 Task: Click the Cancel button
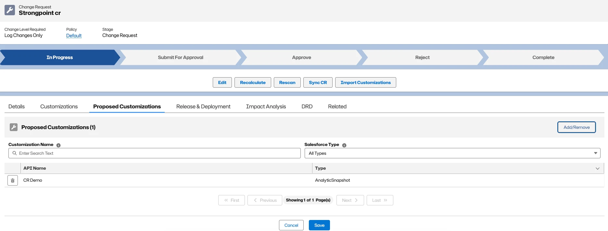(x=291, y=225)
